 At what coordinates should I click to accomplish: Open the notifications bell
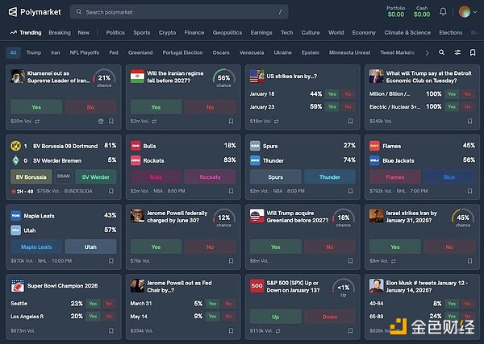(x=443, y=12)
